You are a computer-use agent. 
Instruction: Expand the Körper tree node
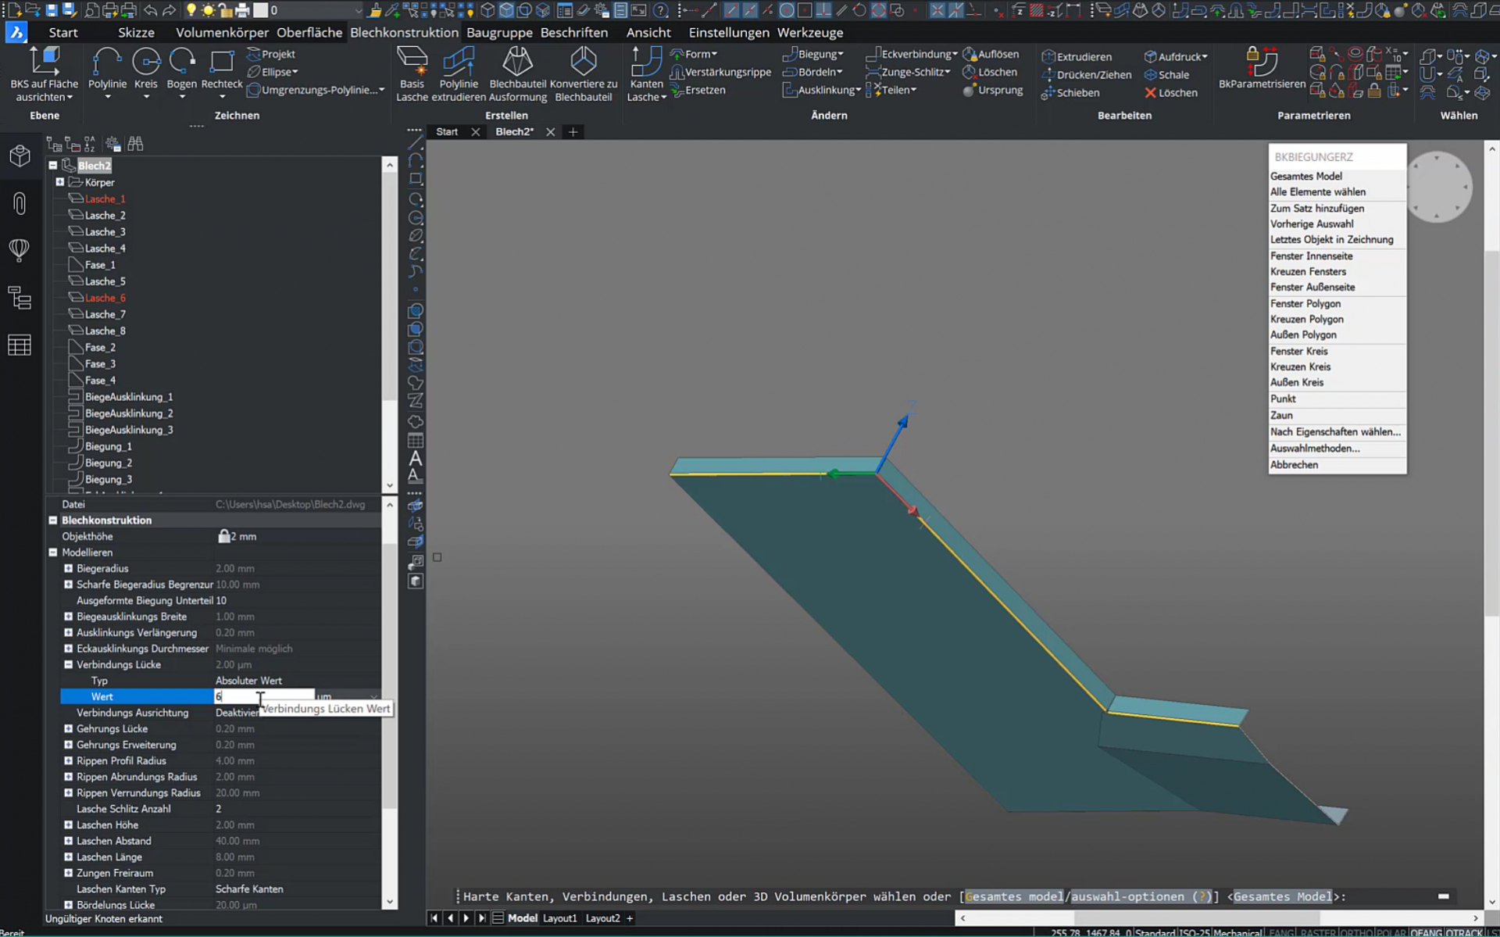click(60, 182)
